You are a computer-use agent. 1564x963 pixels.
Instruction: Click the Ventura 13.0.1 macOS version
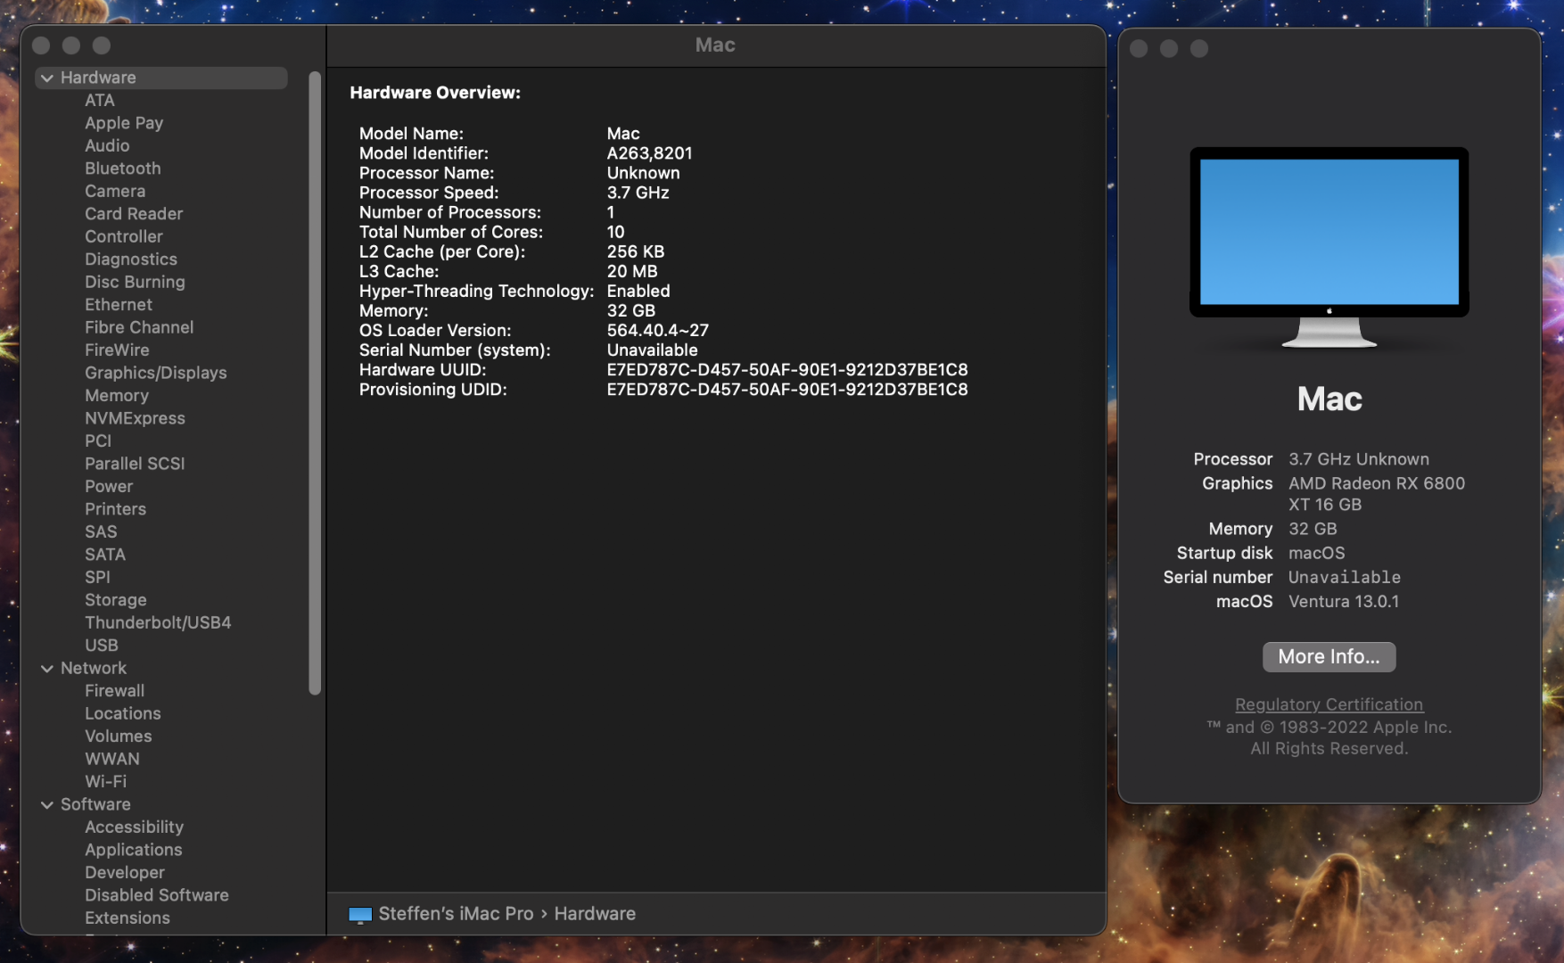(x=1344, y=602)
